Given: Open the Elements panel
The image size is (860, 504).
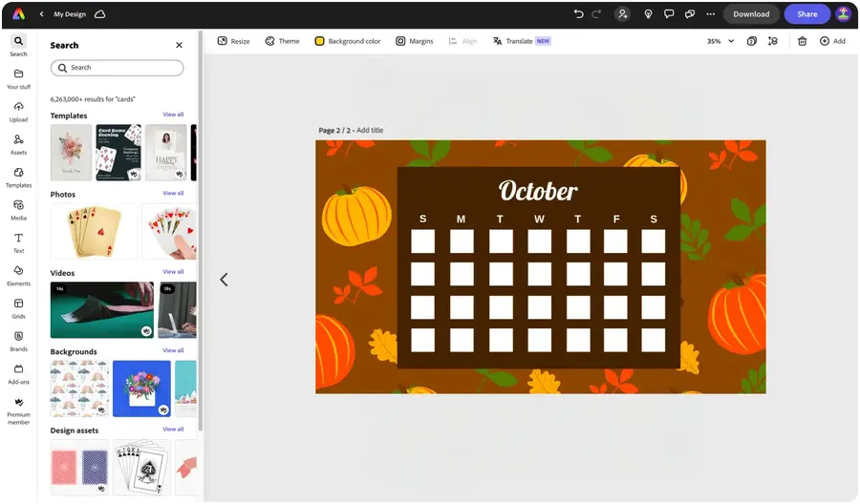Looking at the screenshot, I should (x=18, y=276).
